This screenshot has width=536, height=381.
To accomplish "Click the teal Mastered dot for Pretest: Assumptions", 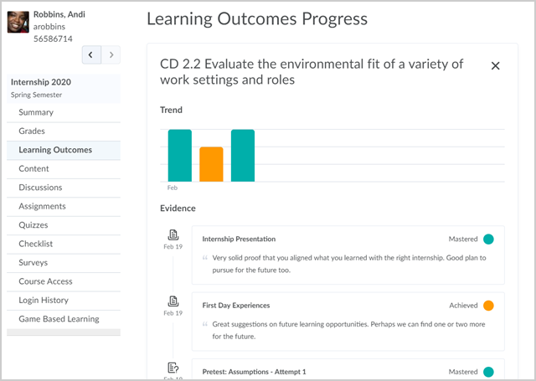I will coord(488,372).
